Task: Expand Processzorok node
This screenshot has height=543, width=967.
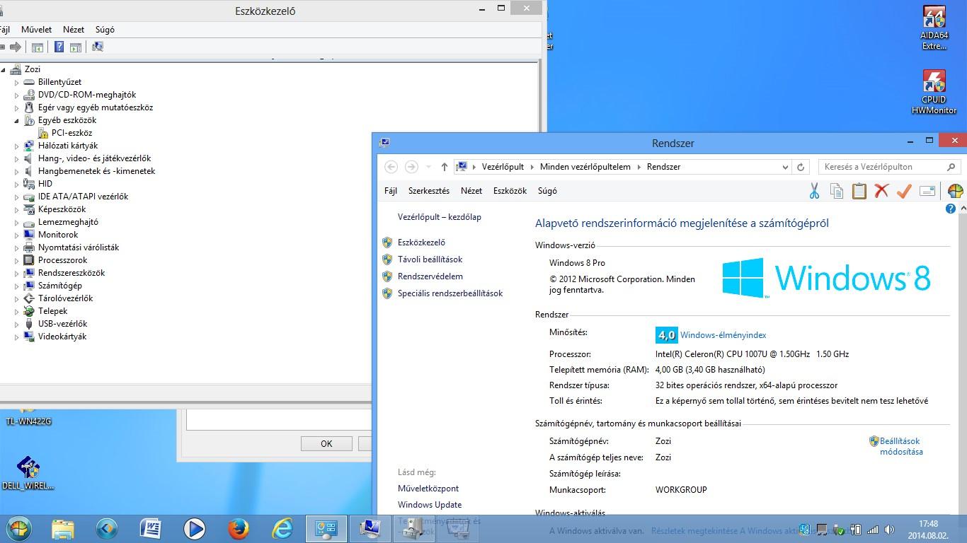Action: tap(16, 260)
